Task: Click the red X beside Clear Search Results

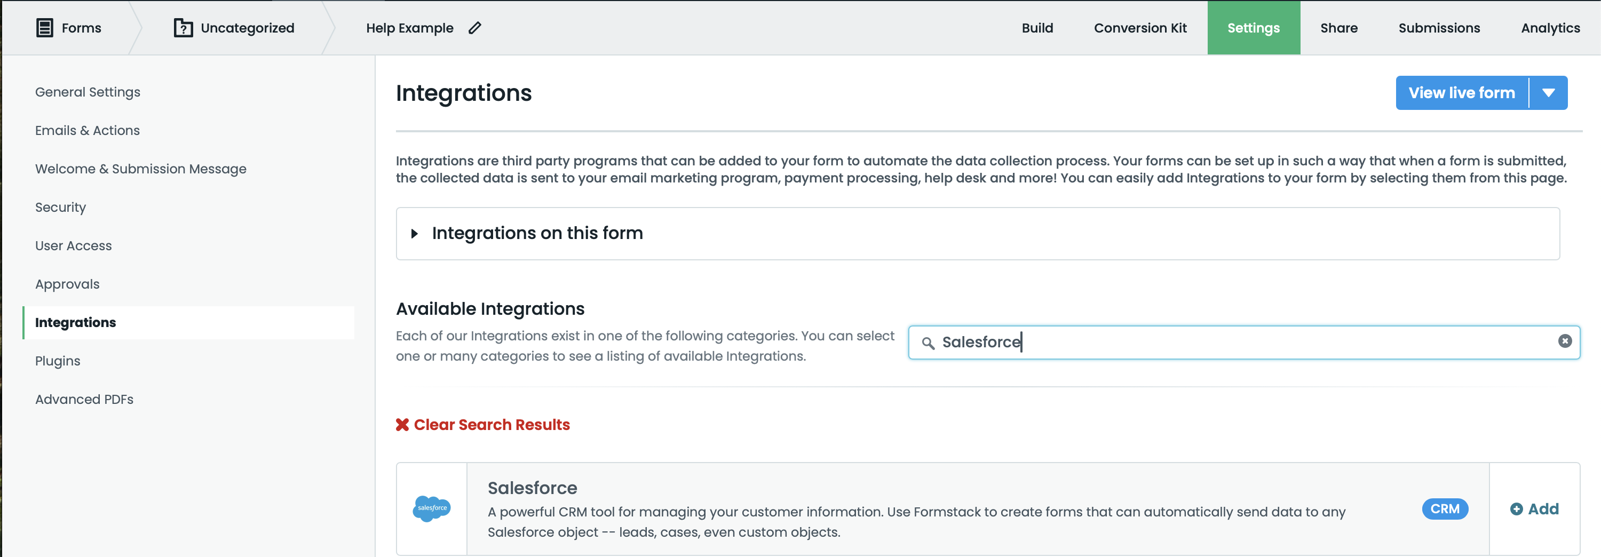Action: 402,425
